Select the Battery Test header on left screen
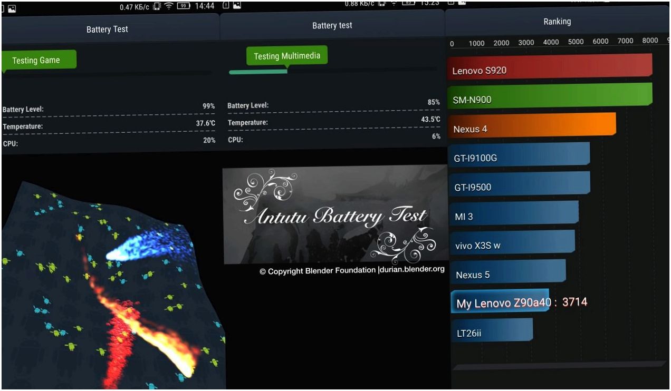This screenshot has width=671, height=391. 107,29
